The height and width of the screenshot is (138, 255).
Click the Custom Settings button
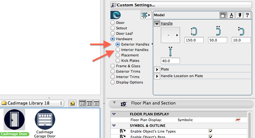[181, 5]
